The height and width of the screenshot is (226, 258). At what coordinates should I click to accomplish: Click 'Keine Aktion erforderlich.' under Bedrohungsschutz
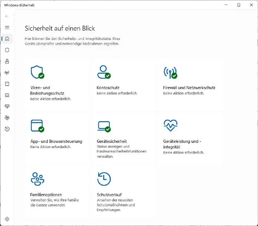pyautogui.click(x=50, y=99)
